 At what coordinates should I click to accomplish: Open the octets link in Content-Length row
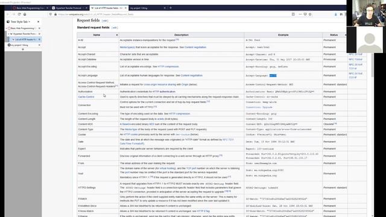[160, 119]
